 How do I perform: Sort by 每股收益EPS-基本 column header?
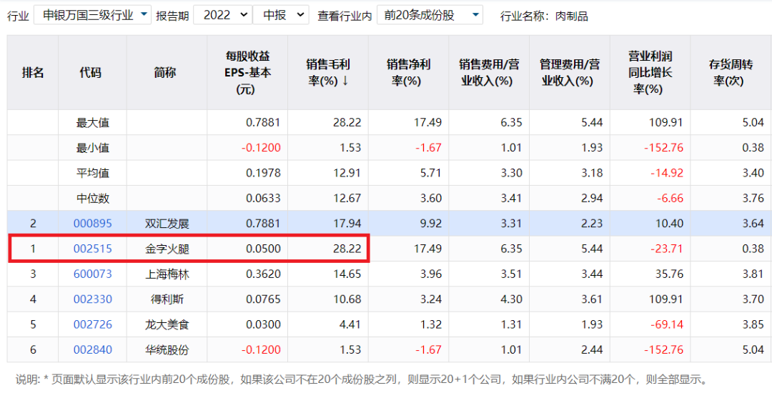247,72
